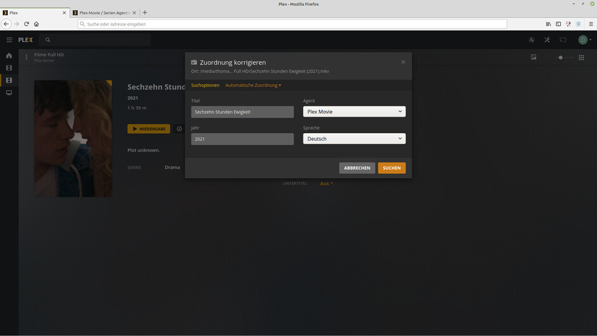Image resolution: width=597 pixels, height=336 pixels.
Task: Click the Firefox address bar
Action: [292, 24]
